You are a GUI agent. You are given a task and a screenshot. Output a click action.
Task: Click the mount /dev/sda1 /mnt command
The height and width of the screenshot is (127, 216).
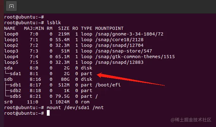[x=75, y=108]
